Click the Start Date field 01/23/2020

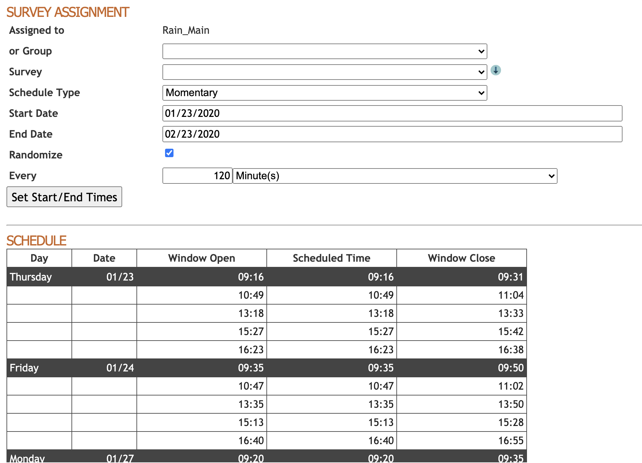pos(392,113)
